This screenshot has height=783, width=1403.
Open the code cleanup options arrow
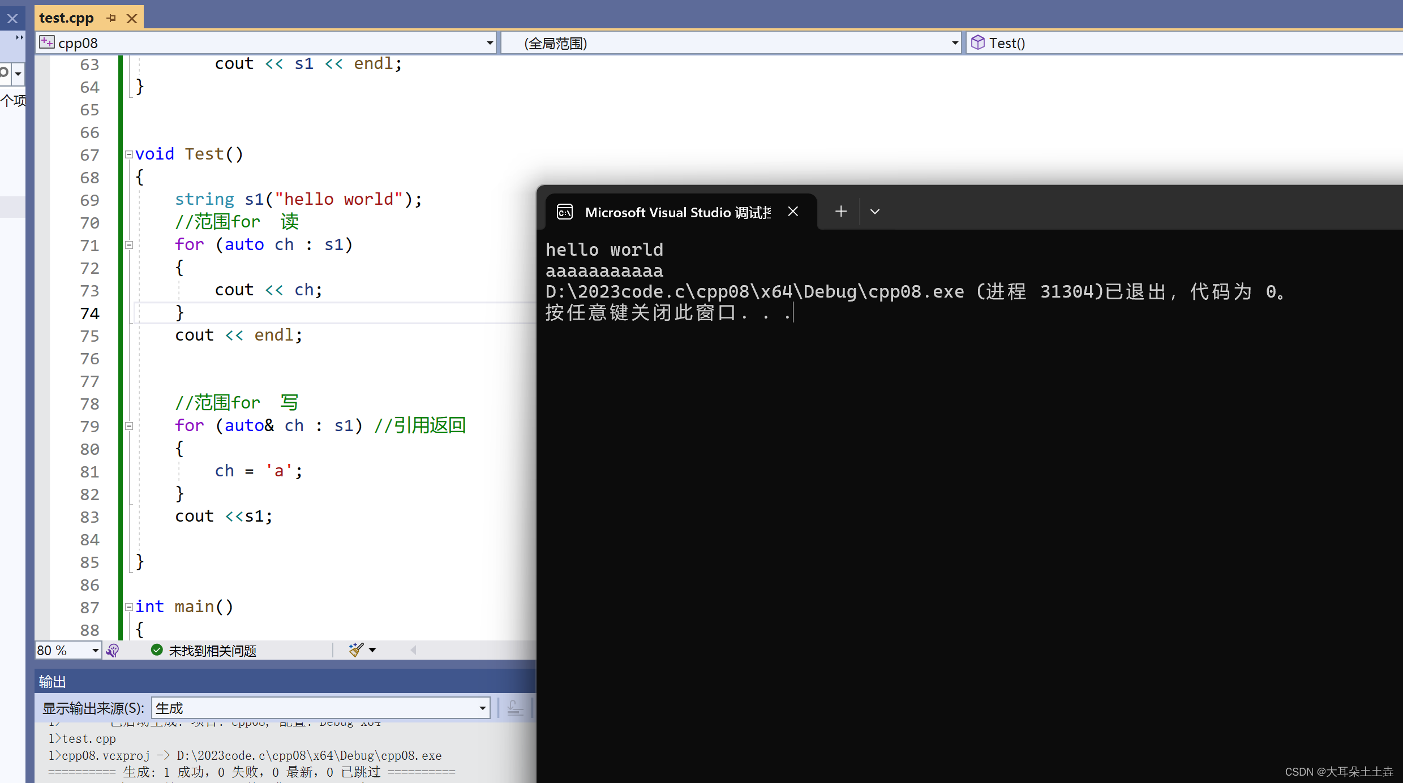click(x=372, y=650)
